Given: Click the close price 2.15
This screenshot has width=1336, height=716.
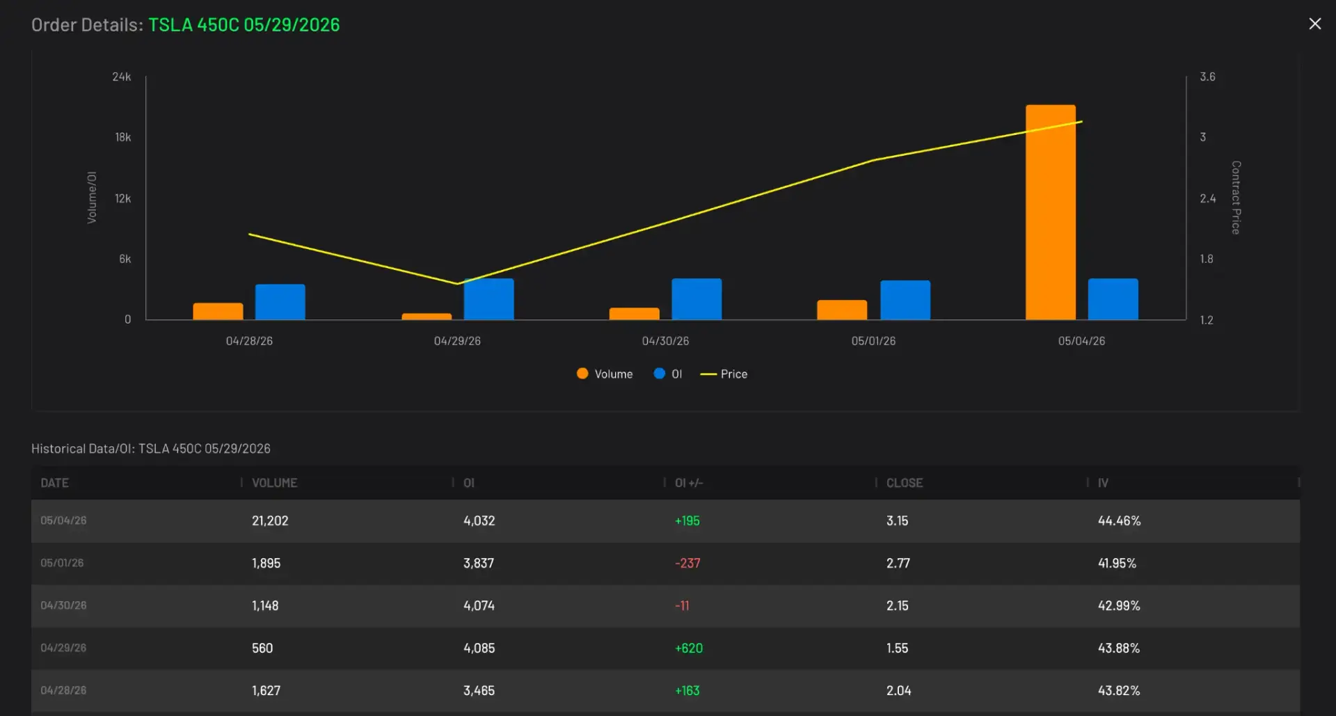Looking at the screenshot, I should 897,605.
